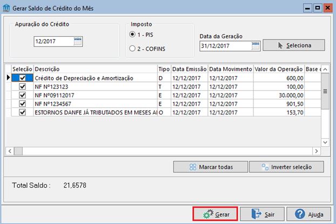
Task: Uncheck the NF Nº09112017 row checkbox
Action: pos(22,95)
